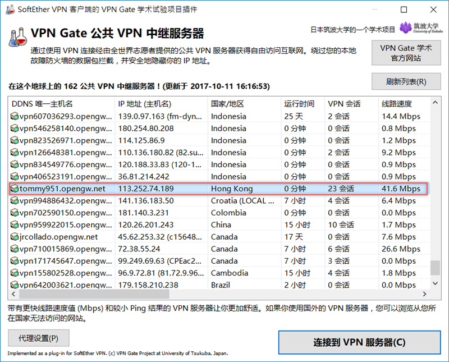Click server icon of vpn994886432.opengw row
Image resolution: width=449 pixels, height=362 pixels.
coord(15,200)
